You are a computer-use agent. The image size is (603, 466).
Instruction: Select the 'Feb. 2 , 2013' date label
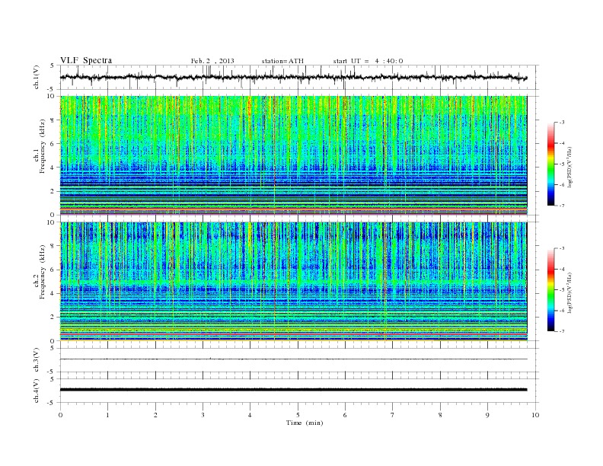tap(212, 61)
